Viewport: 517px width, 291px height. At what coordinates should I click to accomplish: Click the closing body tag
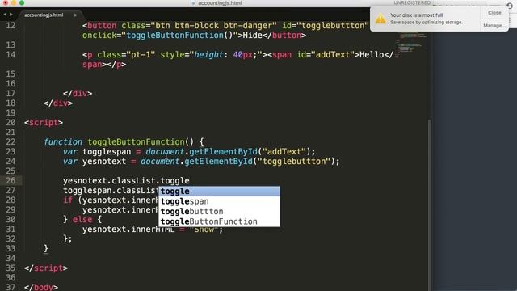pos(41,288)
